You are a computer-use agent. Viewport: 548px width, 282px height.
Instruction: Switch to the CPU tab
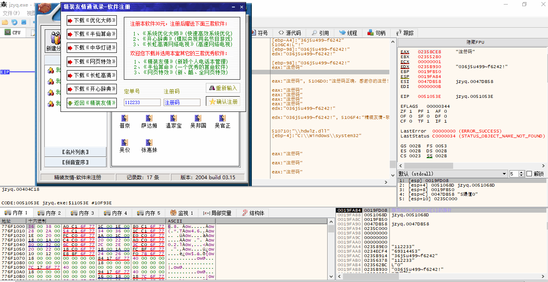coord(12,33)
